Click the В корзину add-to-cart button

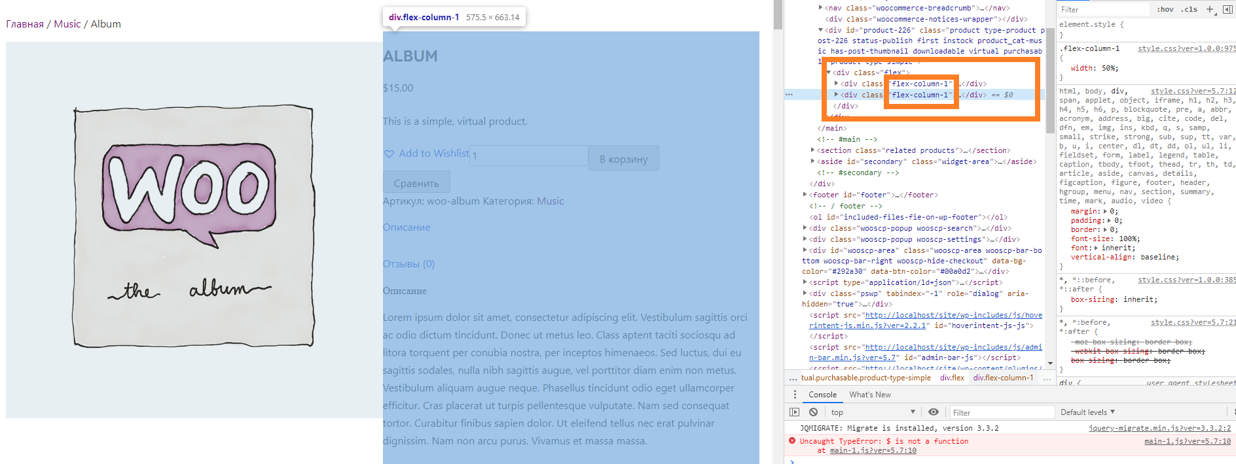click(x=623, y=159)
